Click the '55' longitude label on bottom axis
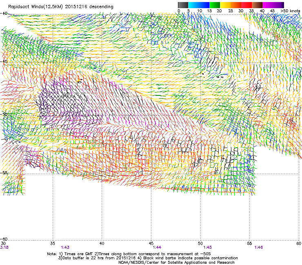Screen dimensions: 302x265 click(249, 243)
